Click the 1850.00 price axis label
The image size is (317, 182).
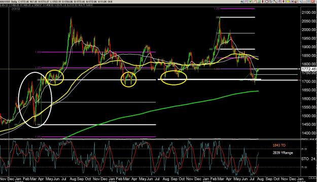coord(309,56)
